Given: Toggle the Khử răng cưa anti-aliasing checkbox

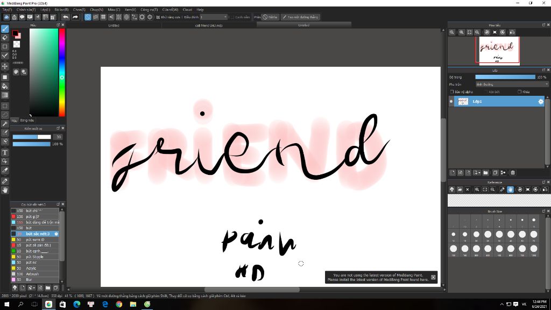Looking at the screenshot, I should (x=158, y=17).
